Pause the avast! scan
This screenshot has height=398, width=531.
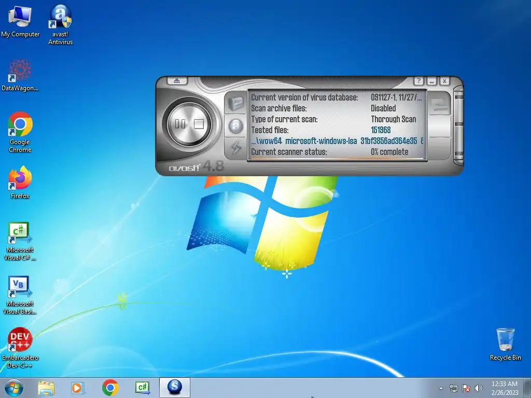180,124
